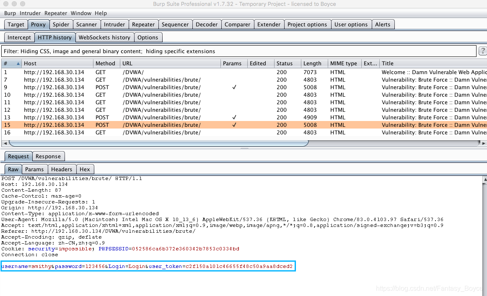Viewport: 487px width, 296px height.
Task: Click the username=smithy POST body line
Action: [147, 267]
